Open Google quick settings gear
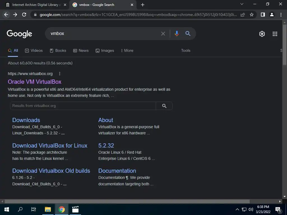Screen dimensions: 287x215 pyautogui.click(x=262, y=34)
